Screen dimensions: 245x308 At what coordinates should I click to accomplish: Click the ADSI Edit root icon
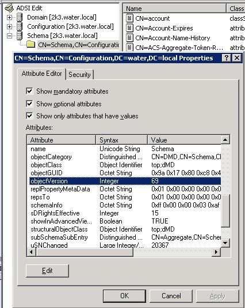point(9,8)
